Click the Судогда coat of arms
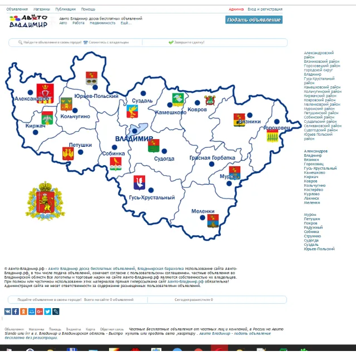356x356 pixels. coord(154,146)
